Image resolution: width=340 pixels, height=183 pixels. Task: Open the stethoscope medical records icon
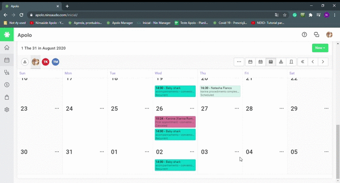(7, 72)
